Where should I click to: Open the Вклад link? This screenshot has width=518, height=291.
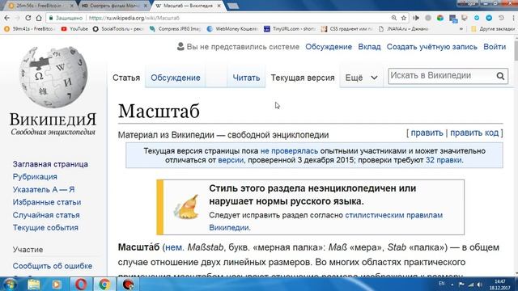[x=369, y=47]
